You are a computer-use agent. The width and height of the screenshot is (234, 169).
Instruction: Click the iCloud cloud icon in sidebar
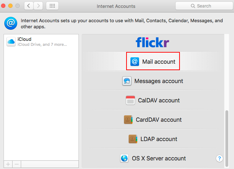(x=11, y=42)
